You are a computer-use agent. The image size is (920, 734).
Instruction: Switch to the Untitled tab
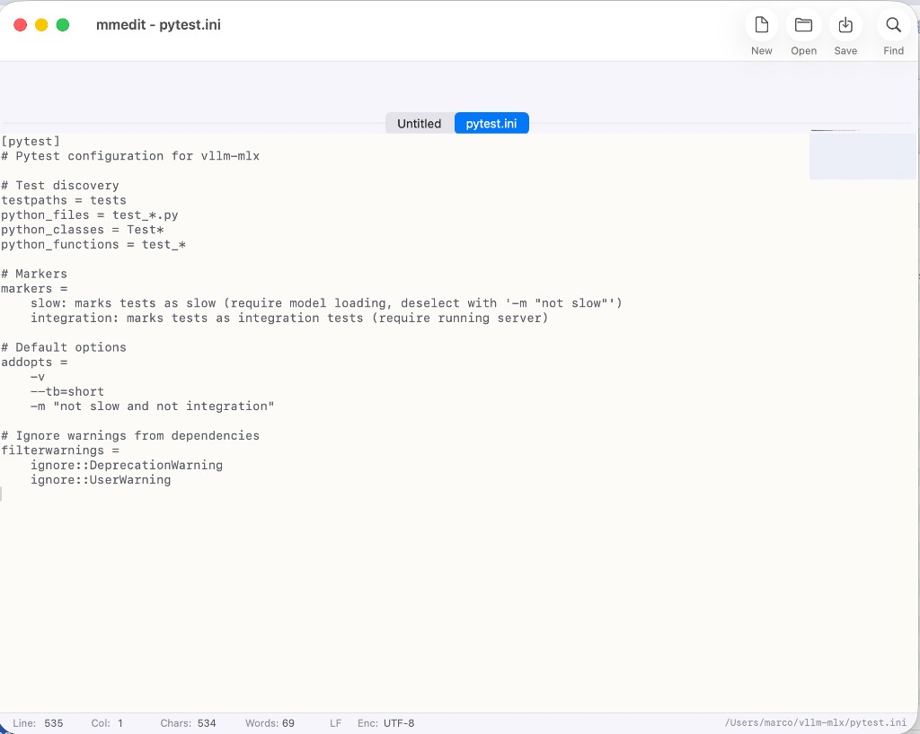pos(419,123)
